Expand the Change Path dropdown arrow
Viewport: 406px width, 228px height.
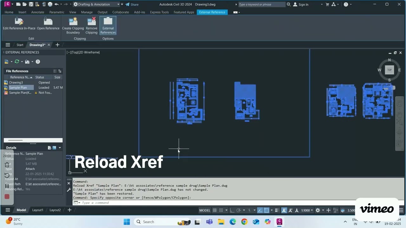tap(32, 62)
